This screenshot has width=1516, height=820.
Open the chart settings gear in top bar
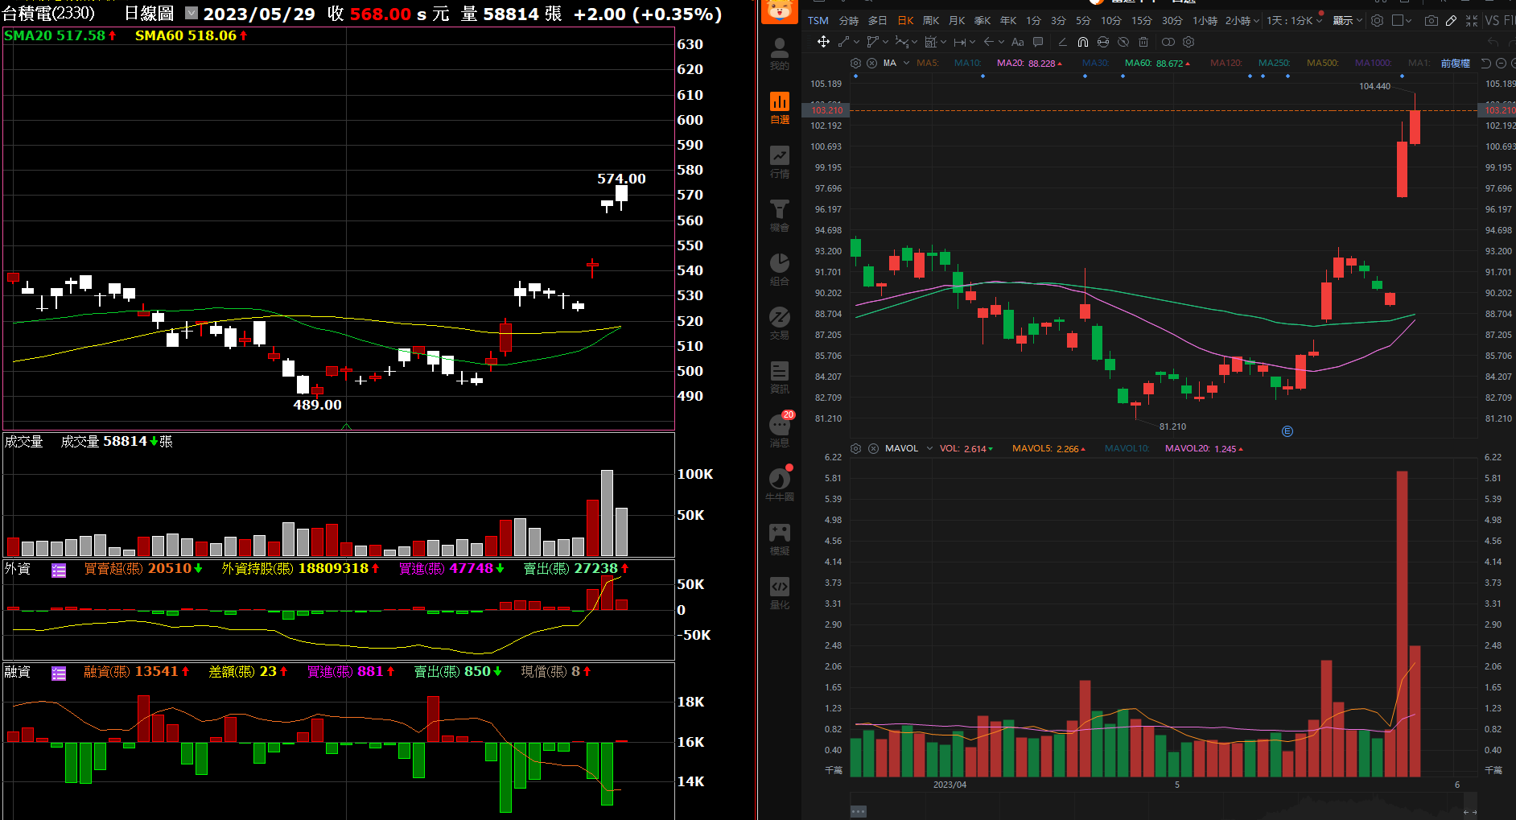tap(1377, 20)
